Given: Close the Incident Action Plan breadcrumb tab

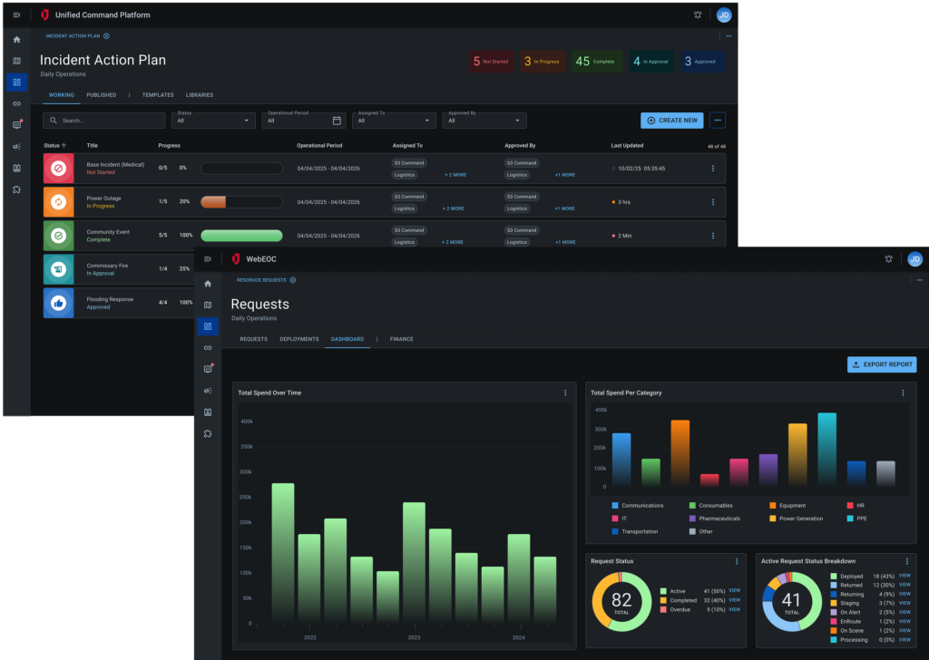Looking at the screenshot, I should (x=107, y=36).
